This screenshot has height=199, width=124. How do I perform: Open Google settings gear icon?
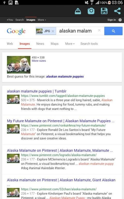120,20
